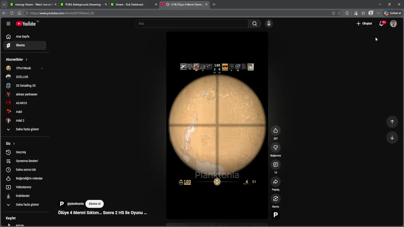Remix this Short
This screenshot has width=404, height=227.
[276, 199]
